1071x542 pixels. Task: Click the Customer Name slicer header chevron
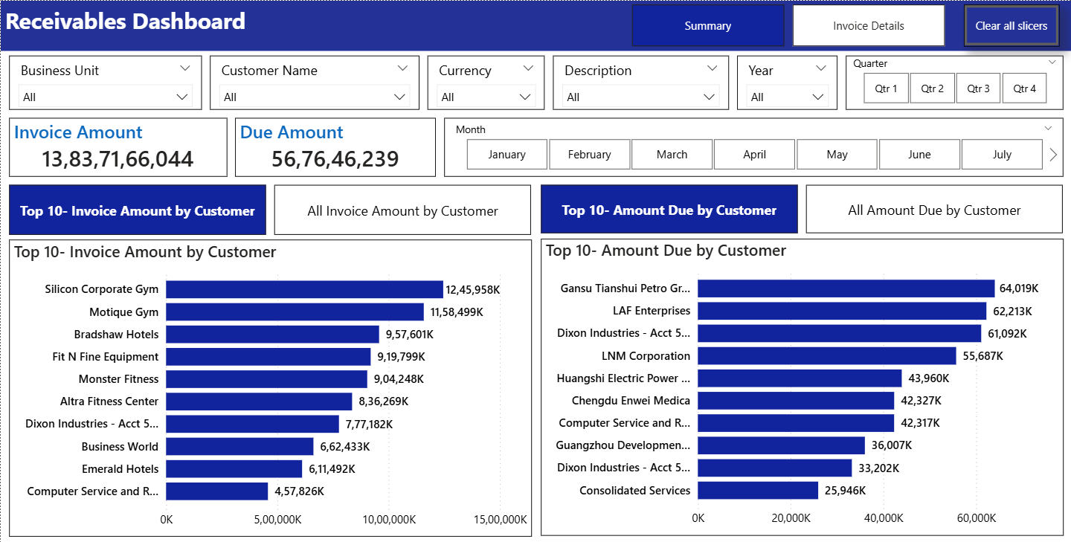click(x=402, y=68)
